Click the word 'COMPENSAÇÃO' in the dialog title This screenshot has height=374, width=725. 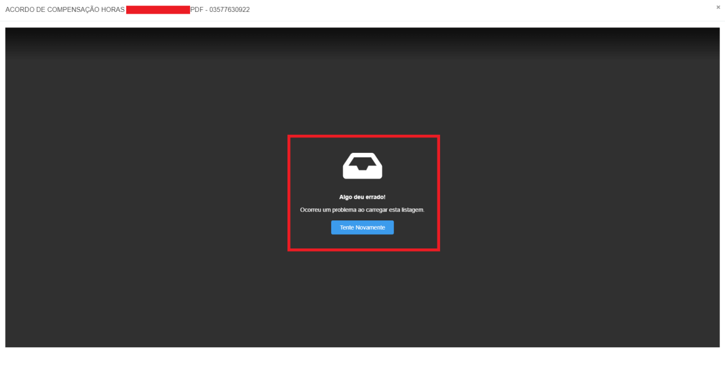tap(67, 10)
